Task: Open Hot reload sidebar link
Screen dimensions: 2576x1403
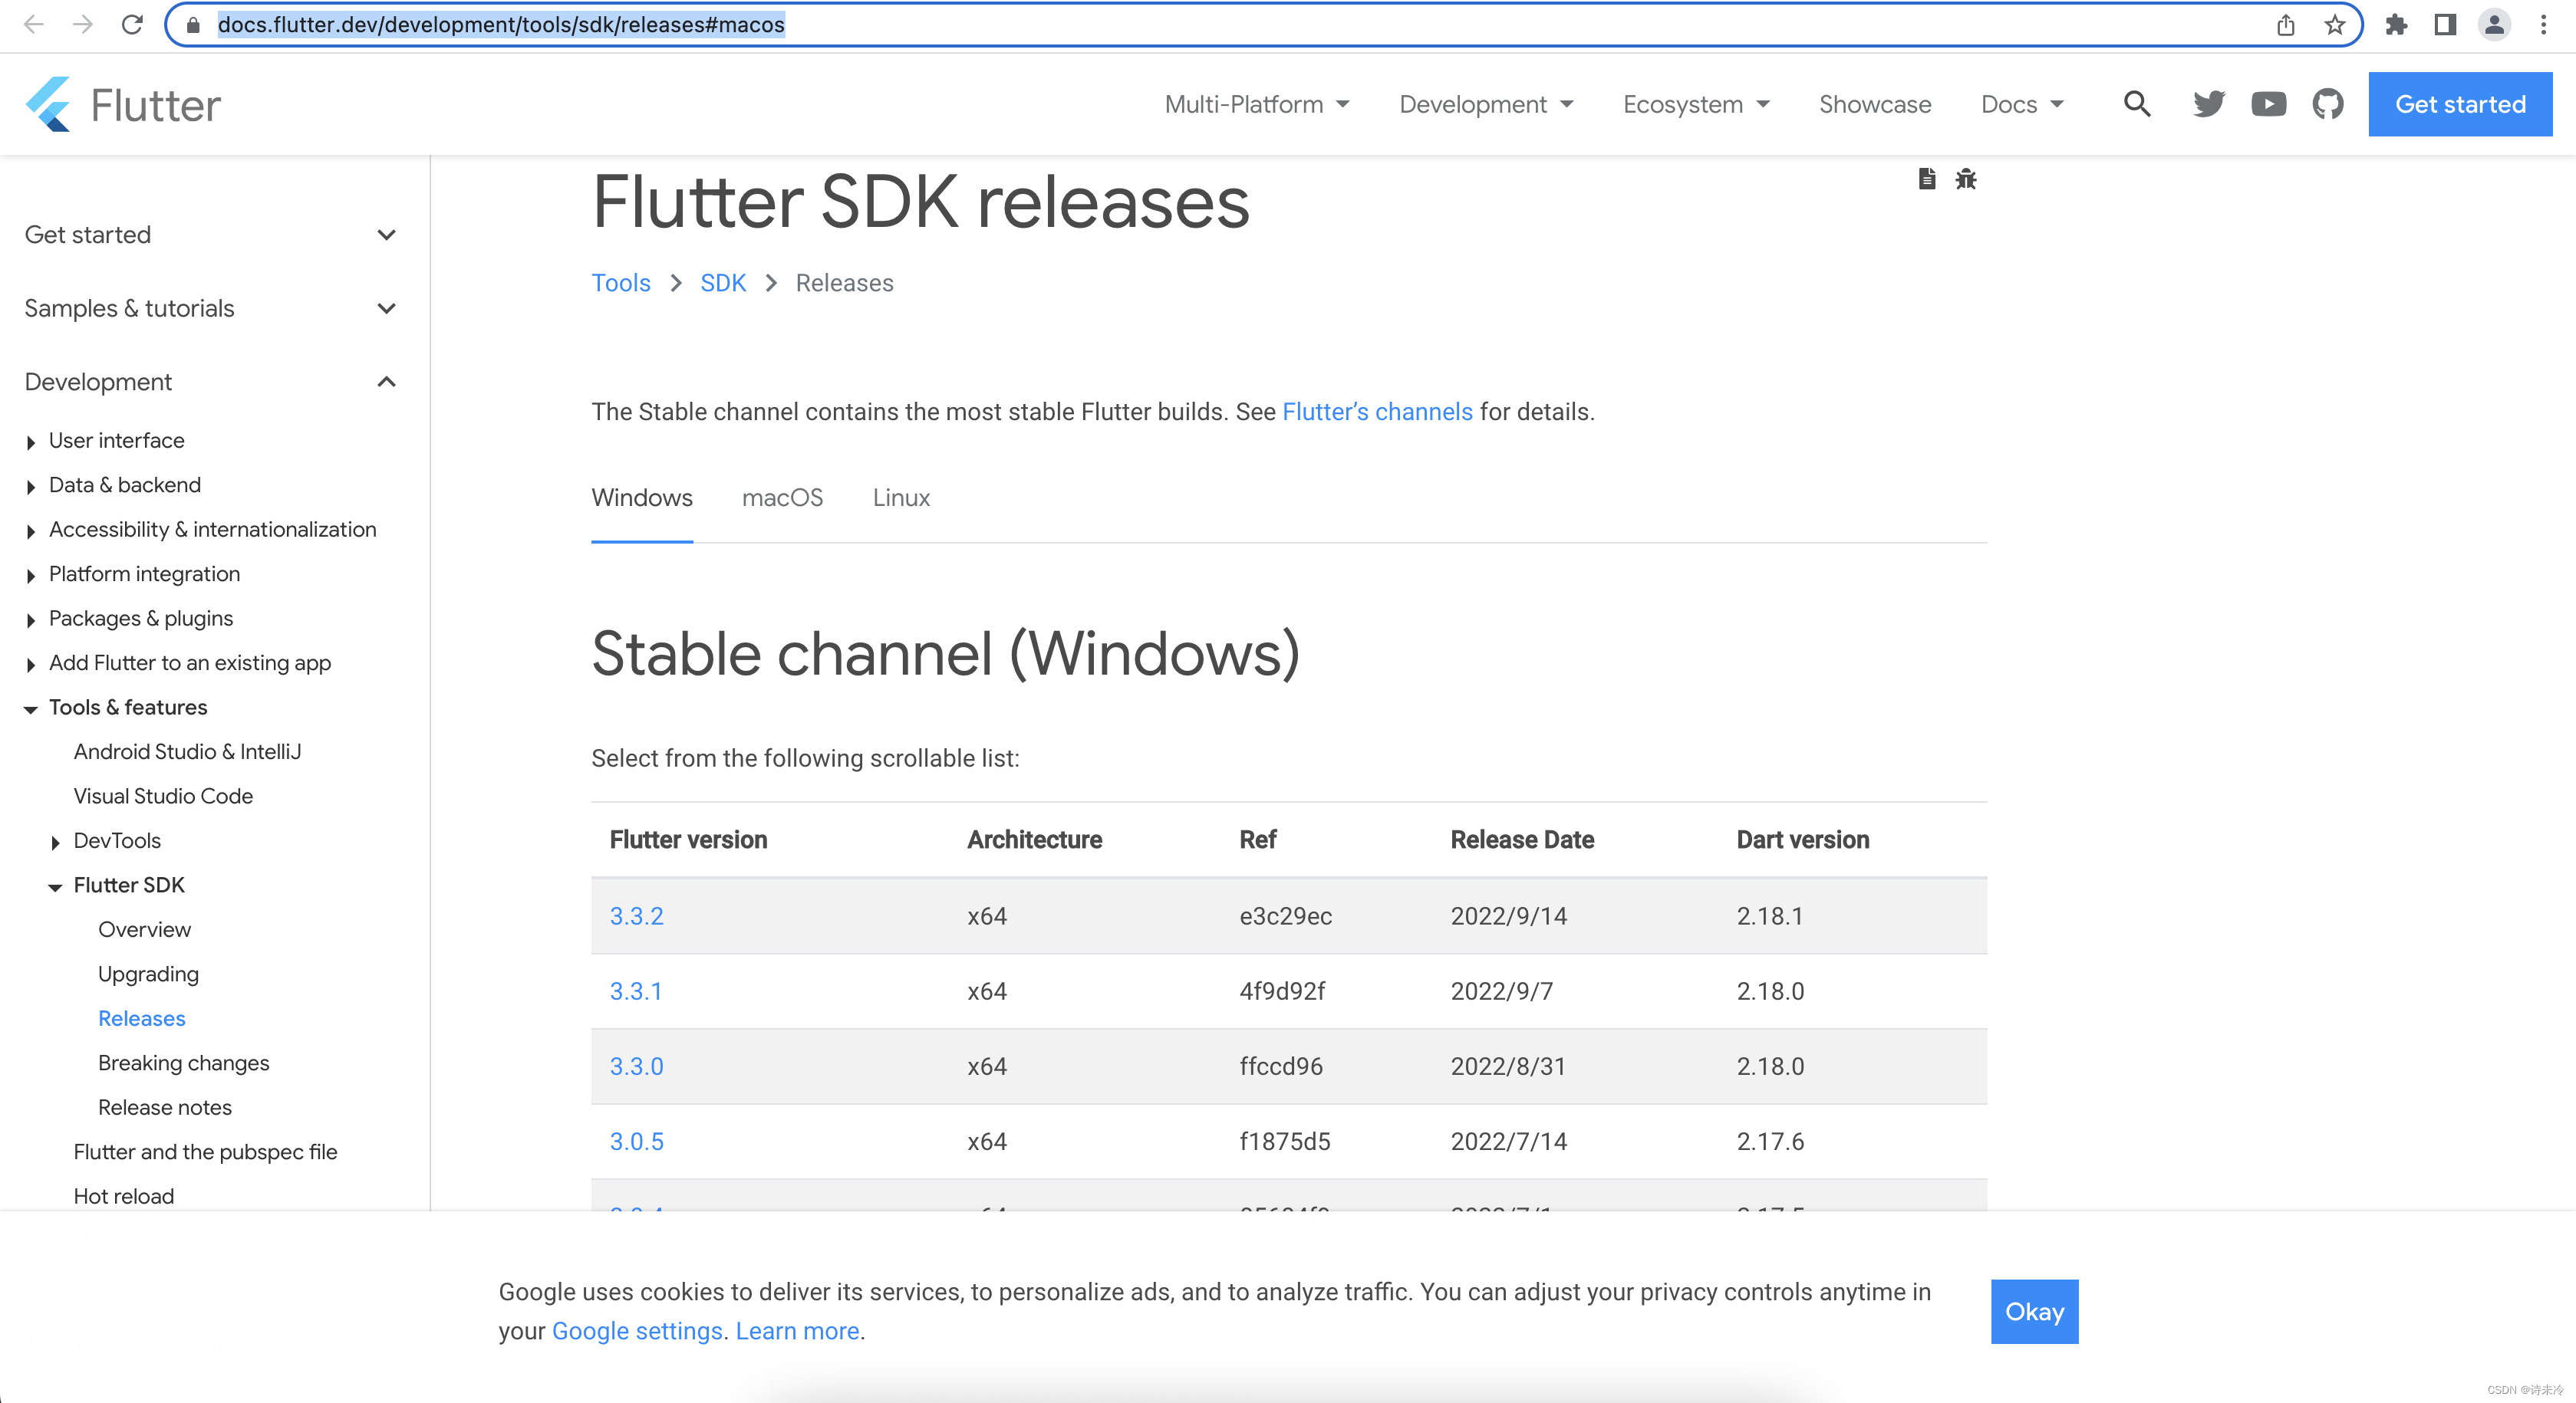Action: [x=123, y=1196]
